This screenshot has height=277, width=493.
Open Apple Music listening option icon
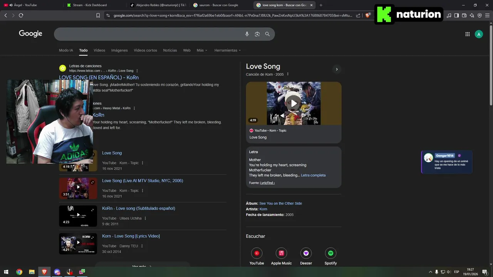coord(281,253)
